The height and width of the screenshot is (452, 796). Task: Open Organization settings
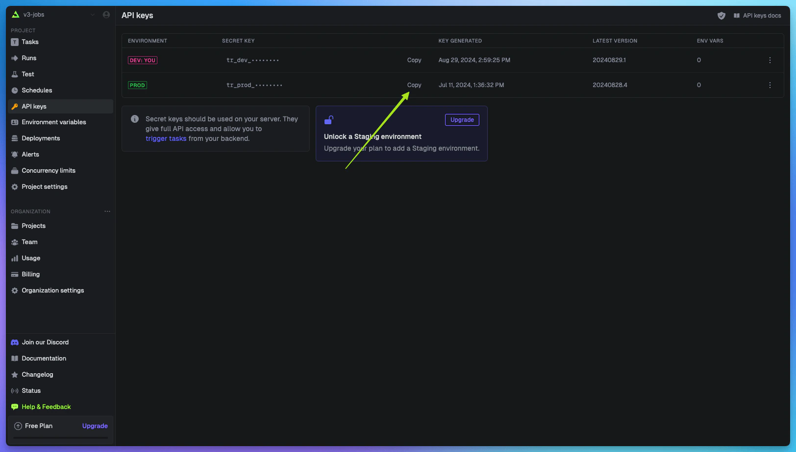pyautogui.click(x=52, y=290)
